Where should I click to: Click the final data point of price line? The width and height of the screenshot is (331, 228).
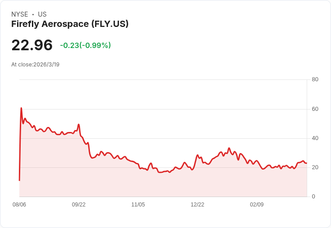coord(307,163)
